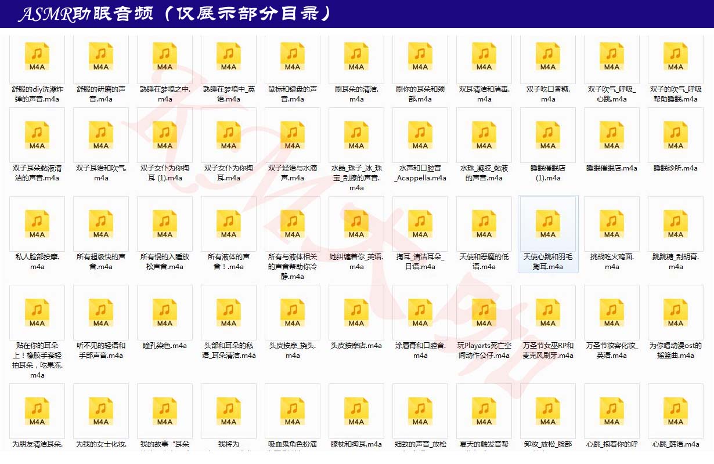Image resolution: width=714 pixels, height=464 pixels.
Task: Click the label 所有液体的声音！.m4a
Action: coord(229,262)
